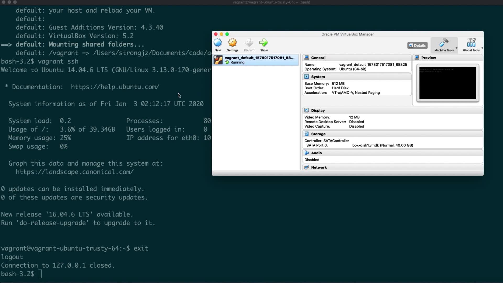Click the green Show arrow icon
The height and width of the screenshot is (283, 503).
pos(264,43)
